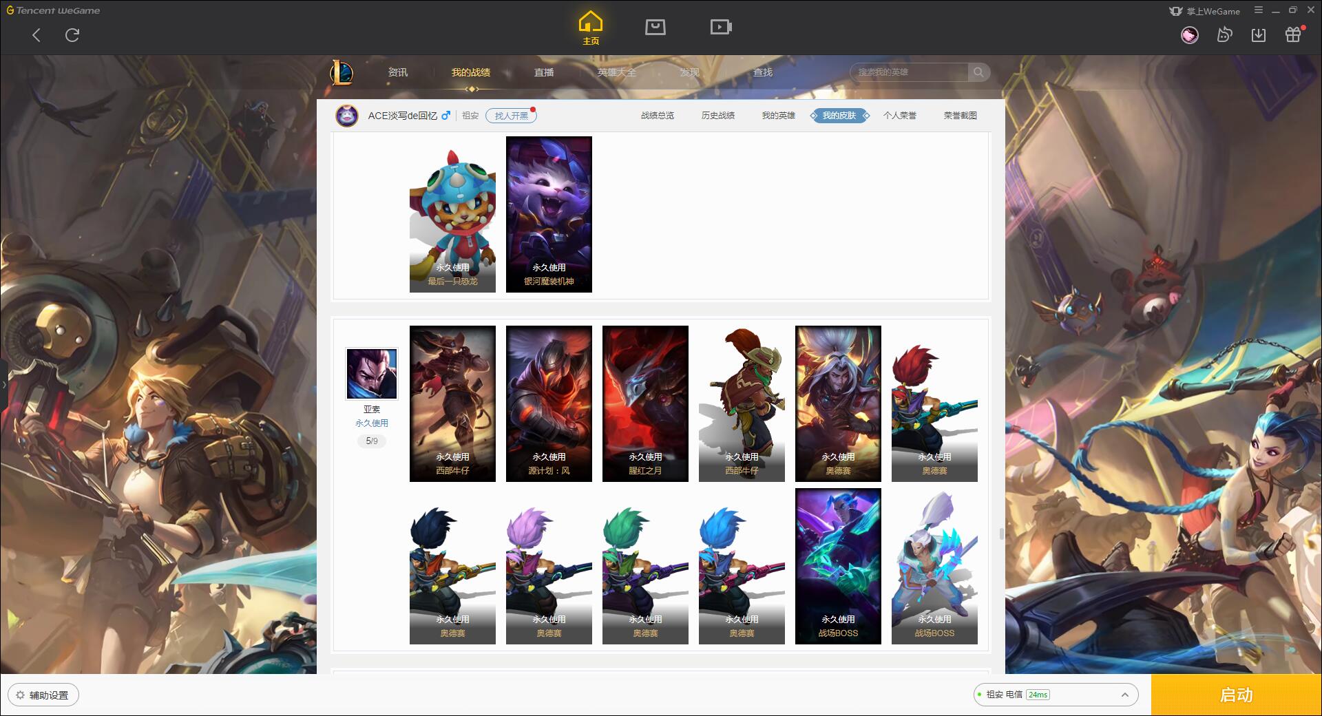Open the dark blue-haired 奥德赛 chroma
Viewport: 1322px width, 716px height.
(x=452, y=566)
